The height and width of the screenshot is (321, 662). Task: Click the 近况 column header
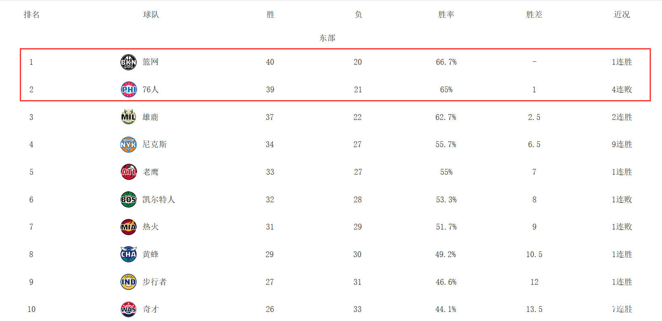click(x=622, y=14)
